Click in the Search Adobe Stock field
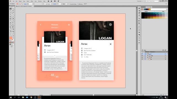This screenshot has width=177, height=99. click(152, 1)
